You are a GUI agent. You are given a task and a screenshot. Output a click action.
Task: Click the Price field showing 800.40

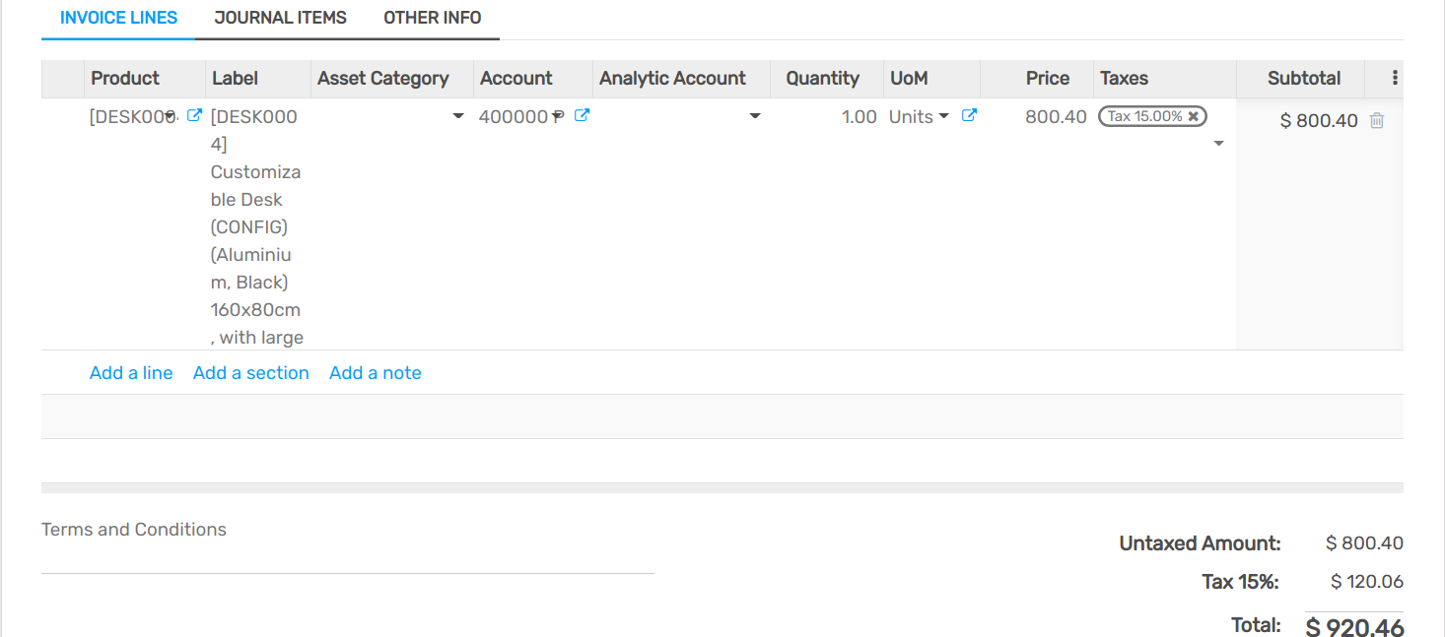pyautogui.click(x=1055, y=116)
